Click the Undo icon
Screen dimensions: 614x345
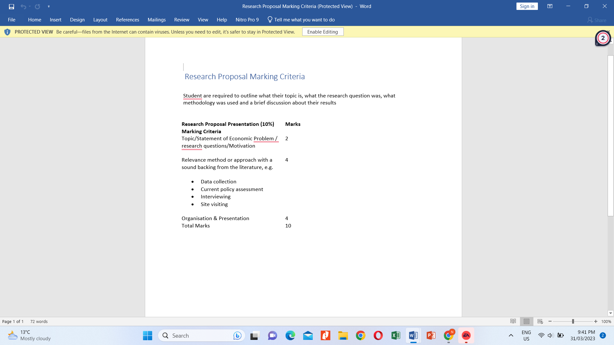pos(23,6)
